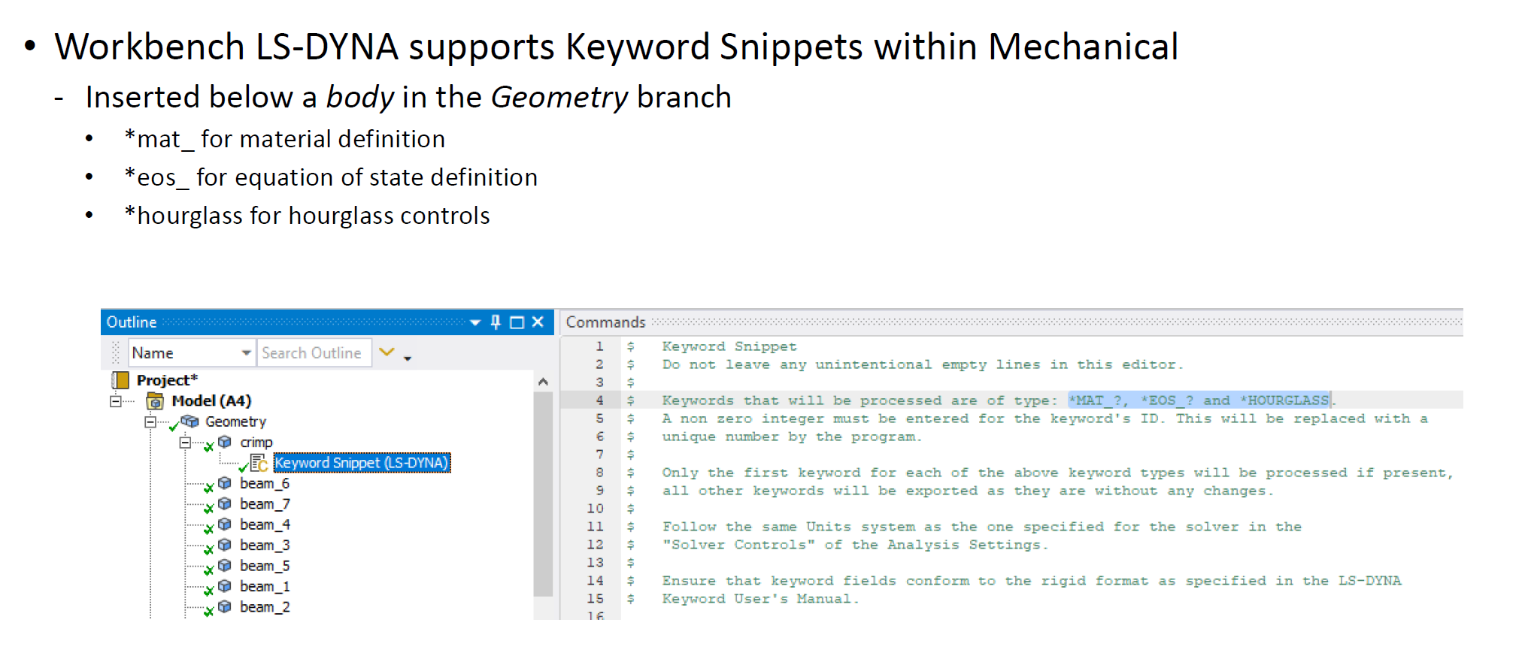
Task: Click 'Only the first keyword' line
Action: click(x=1057, y=473)
